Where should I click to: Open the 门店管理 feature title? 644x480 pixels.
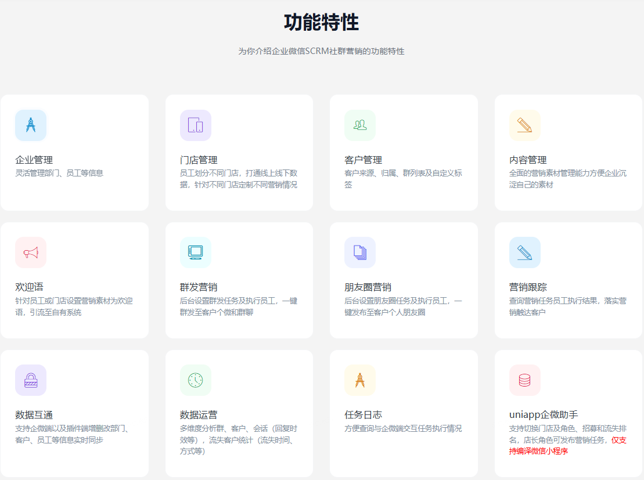pyautogui.click(x=199, y=160)
